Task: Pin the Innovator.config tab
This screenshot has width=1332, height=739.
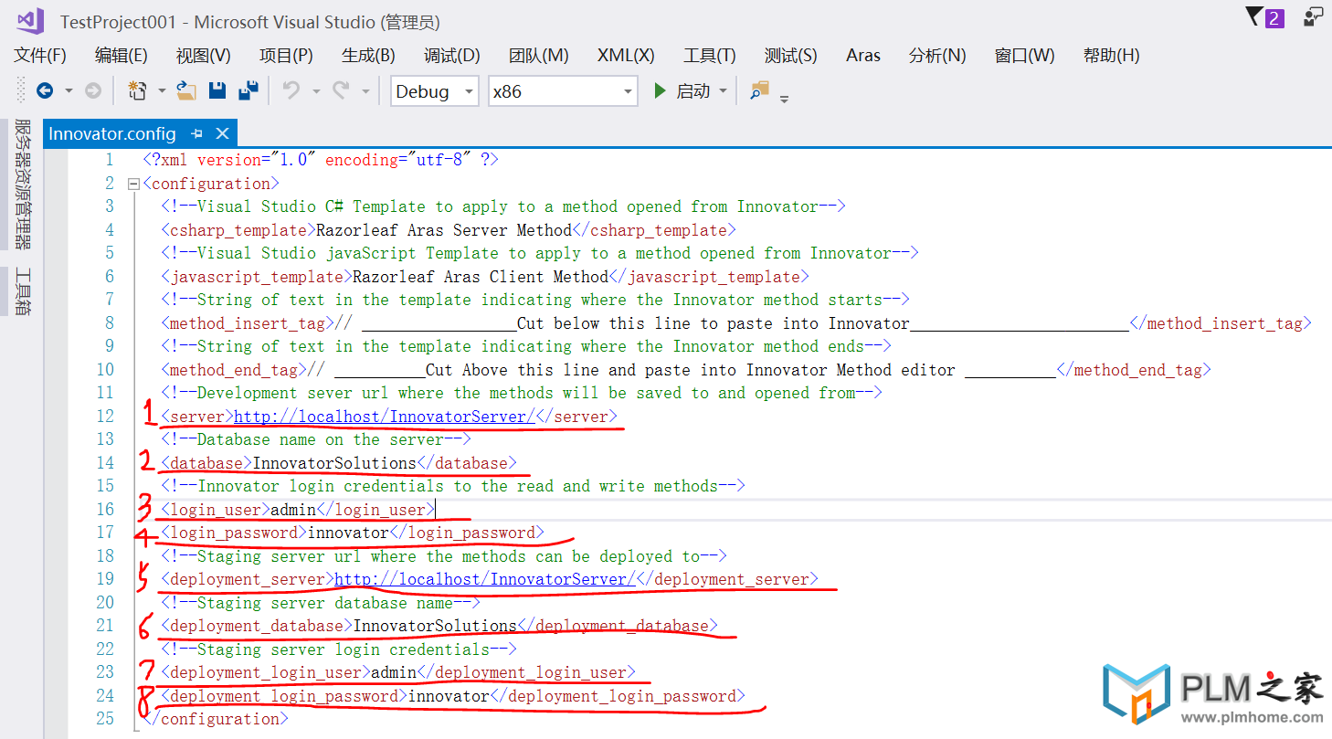Action: [x=196, y=133]
